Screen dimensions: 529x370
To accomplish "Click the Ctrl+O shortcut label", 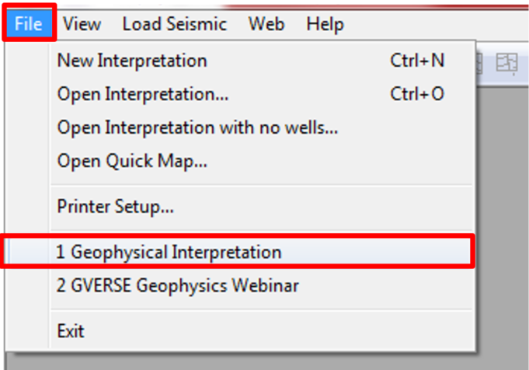I will tap(417, 94).
